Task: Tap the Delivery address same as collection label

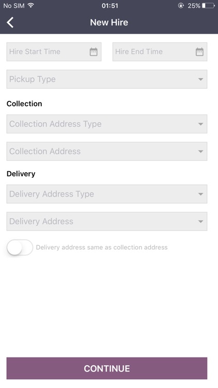Action: point(102,247)
